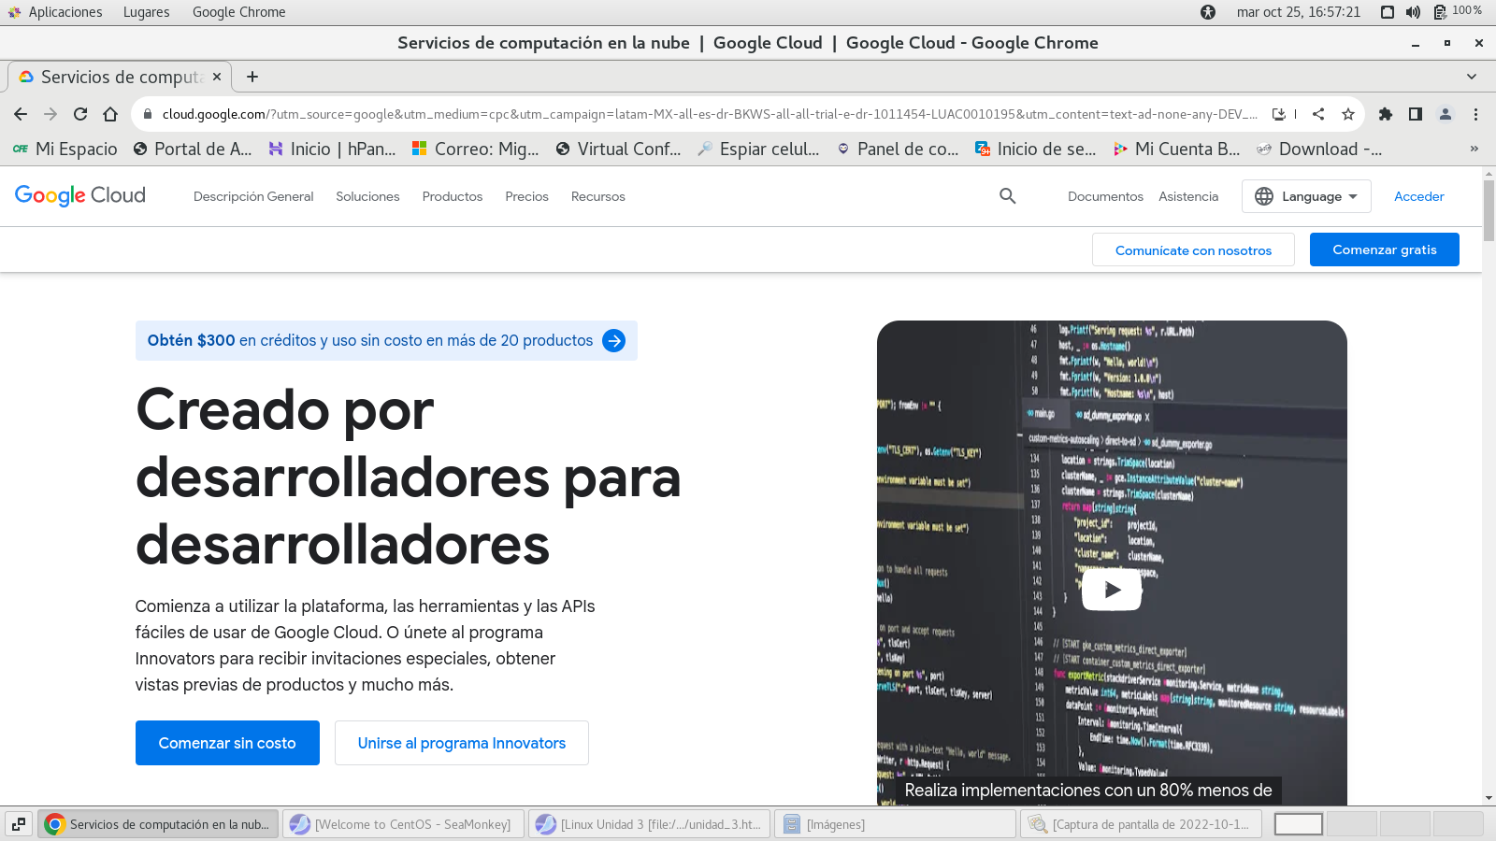Play the code video

(1111, 590)
